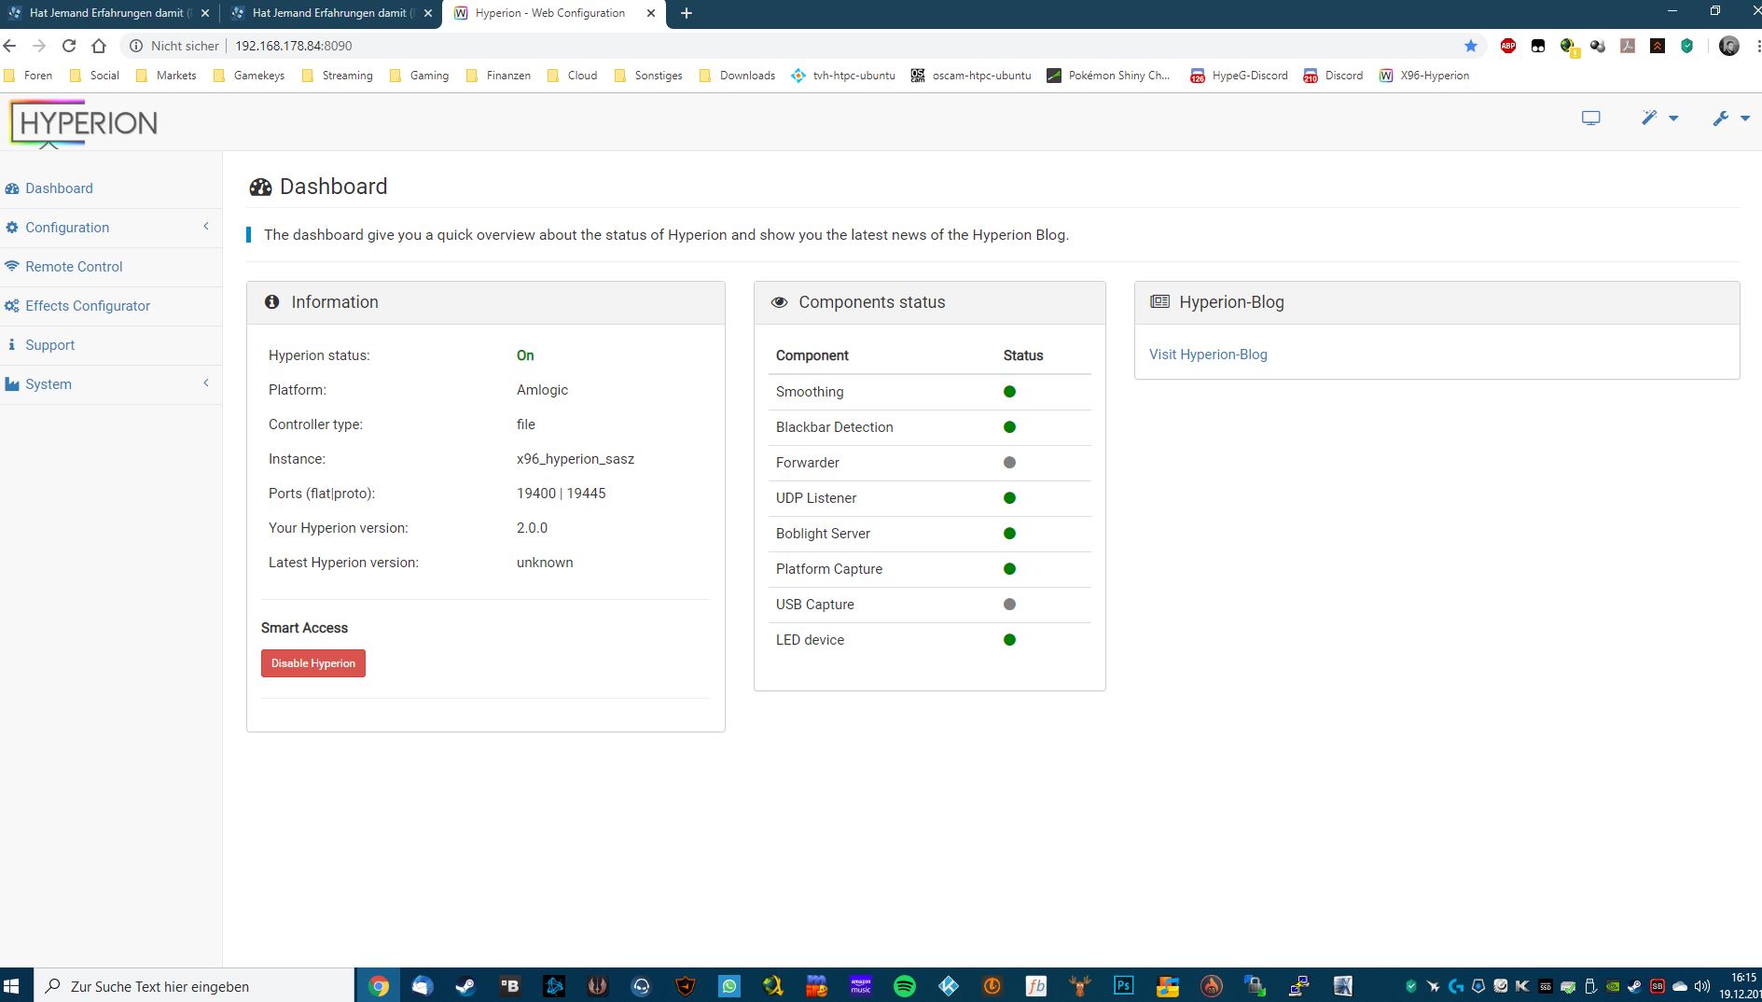Open the green shield protection extension

click(x=1687, y=46)
